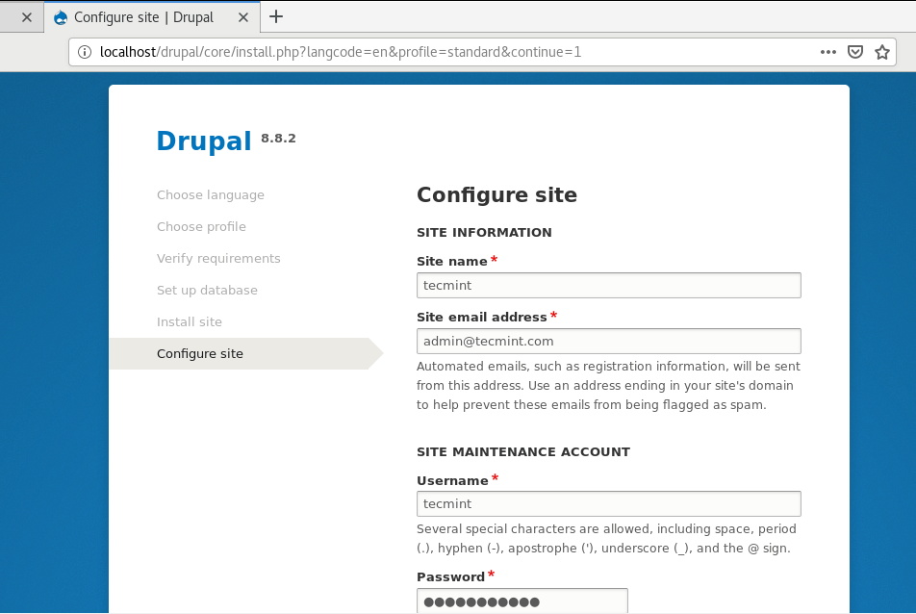Close the Configure site Drupal tab
The width and height of the screenshot is (916, 614).
click(x=243, y=17)
